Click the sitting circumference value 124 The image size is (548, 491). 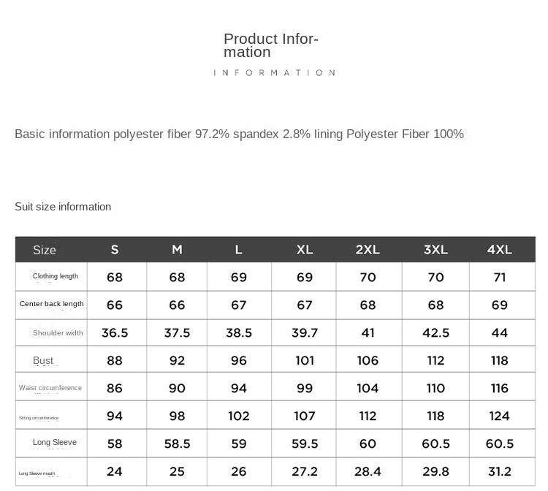tap(500, 416)
